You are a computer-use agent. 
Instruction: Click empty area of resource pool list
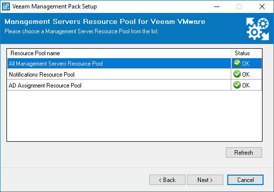[135, 116]
